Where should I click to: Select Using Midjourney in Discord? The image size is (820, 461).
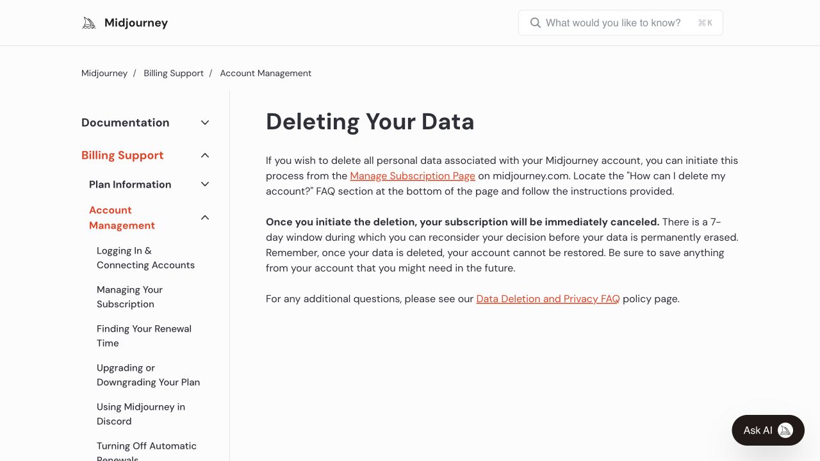(141, 414)
